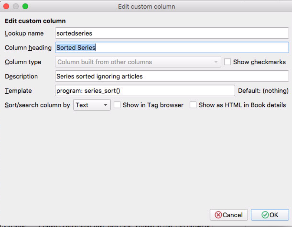The height and width of the screenshot is (227, 292).
Task: Click the Lookup name label
Action: pos(24,33)
